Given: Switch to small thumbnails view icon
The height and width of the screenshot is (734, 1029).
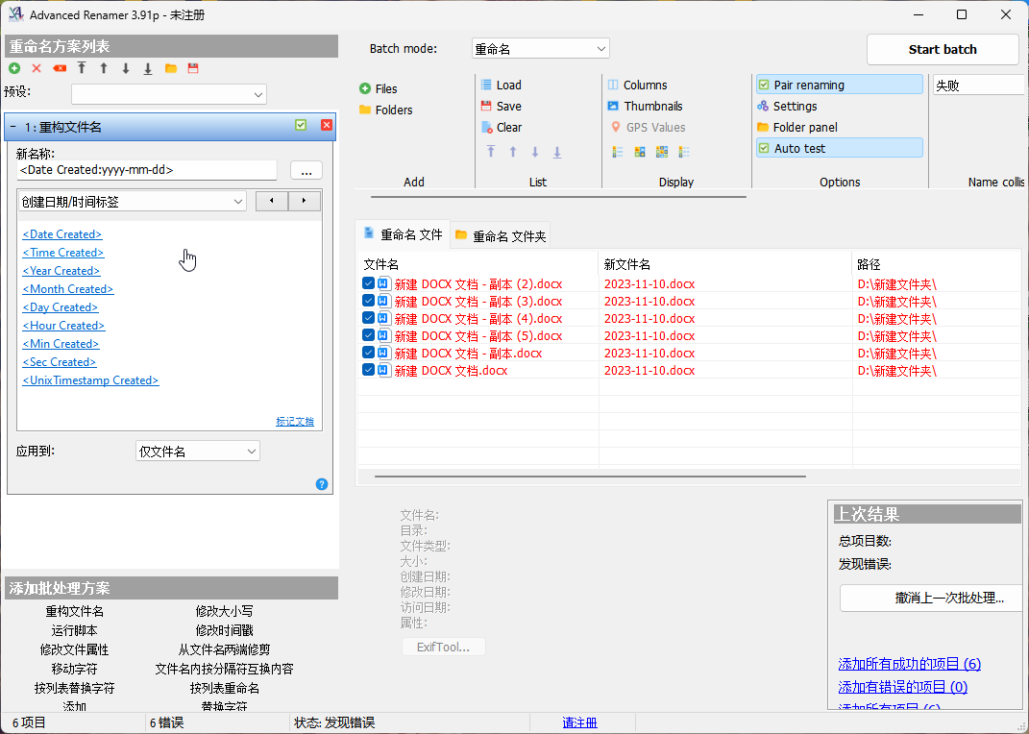Looking at the screenshot, I should (x=640, y=152).
